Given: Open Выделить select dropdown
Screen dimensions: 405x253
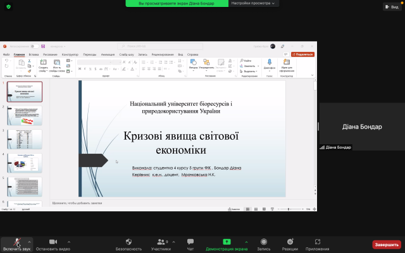Looking at the screenshot, I should (249, 71).
